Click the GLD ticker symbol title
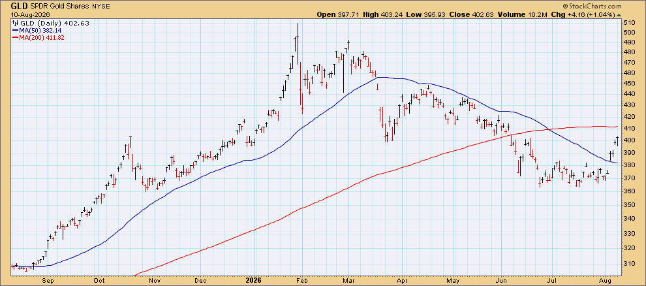646x286 pixels. coord(19,6)
